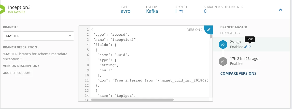Click the "doc": "Type inferred from" code line

153,80
